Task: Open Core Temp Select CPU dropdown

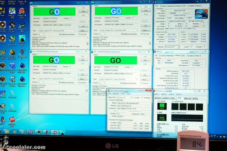Action: pyautogui.click(x=123, y=97)
